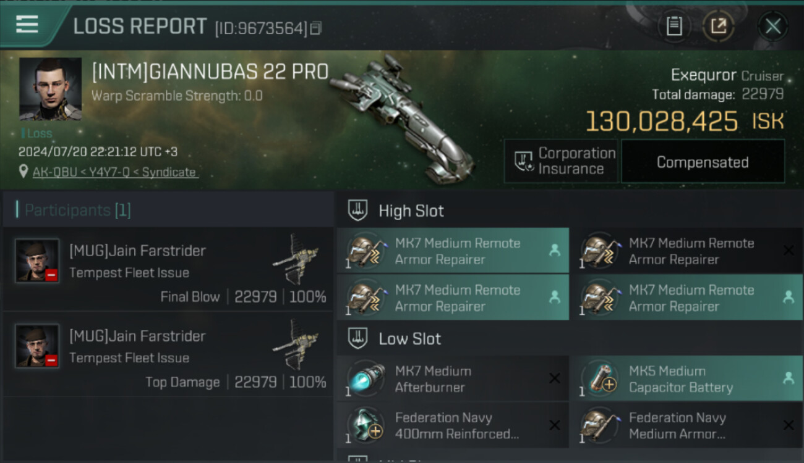This screenshot has width=804, height=463.
Task: Select the MK7 Medium Afterburner module
Action: tap(452, 379)
